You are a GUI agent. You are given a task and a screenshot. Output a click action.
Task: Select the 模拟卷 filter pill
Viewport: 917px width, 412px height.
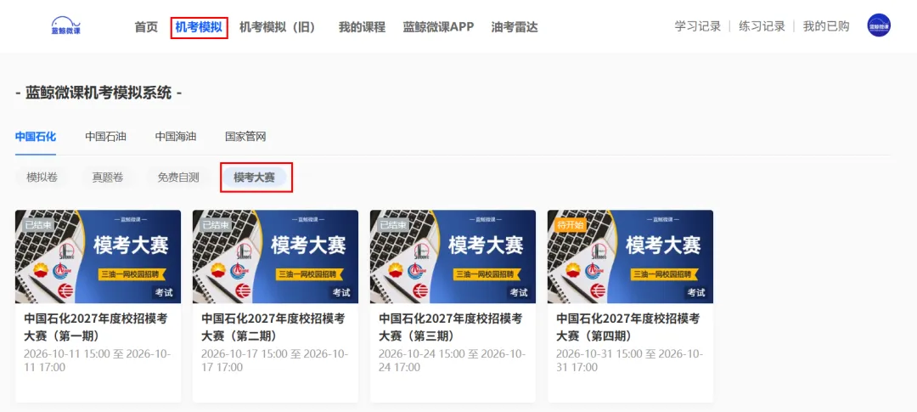(42, 178)
